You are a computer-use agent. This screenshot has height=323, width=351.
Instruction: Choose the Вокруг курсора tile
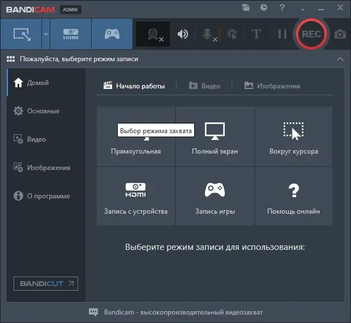tap(294, 136)
